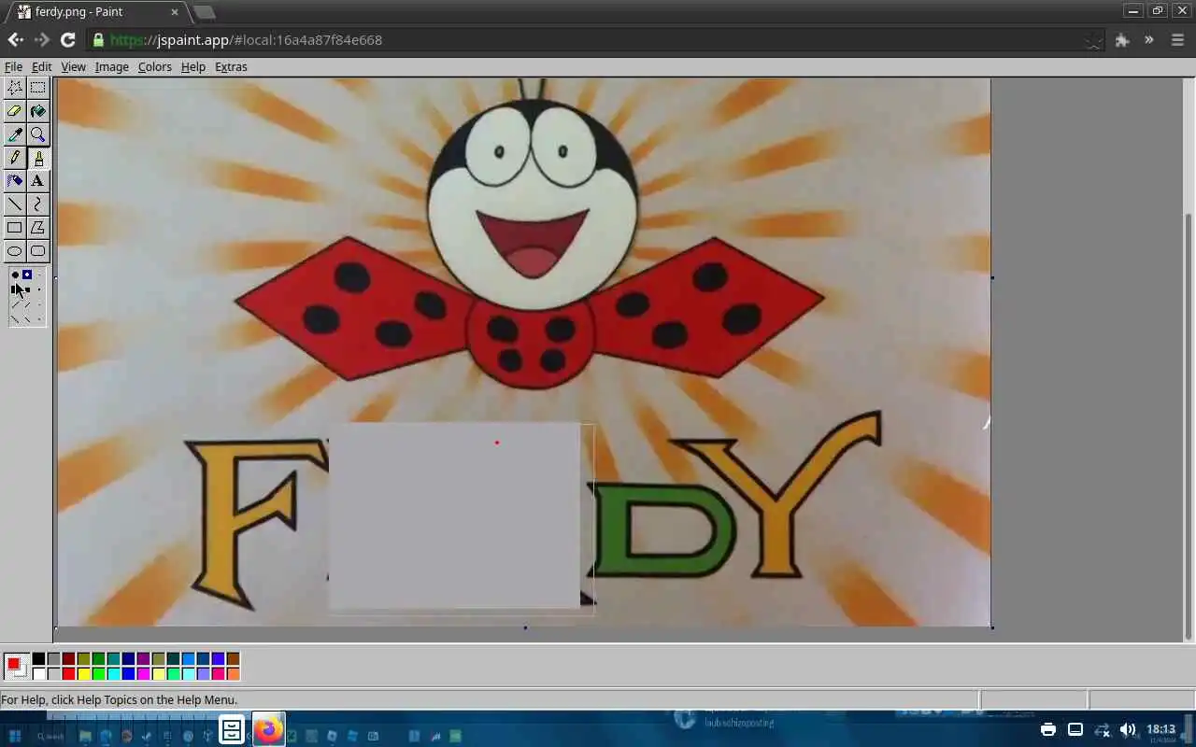The height and width of the screenshot is (747, 1196).
Task: Choose the large round brush shape
Action: click(x=15, y=275)
